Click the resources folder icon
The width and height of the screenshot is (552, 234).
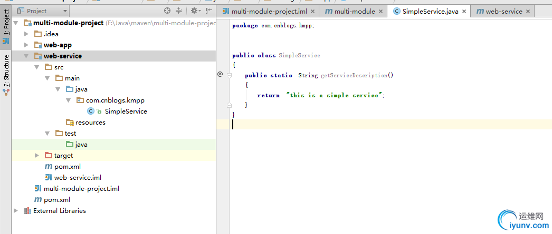coord(70,123)
